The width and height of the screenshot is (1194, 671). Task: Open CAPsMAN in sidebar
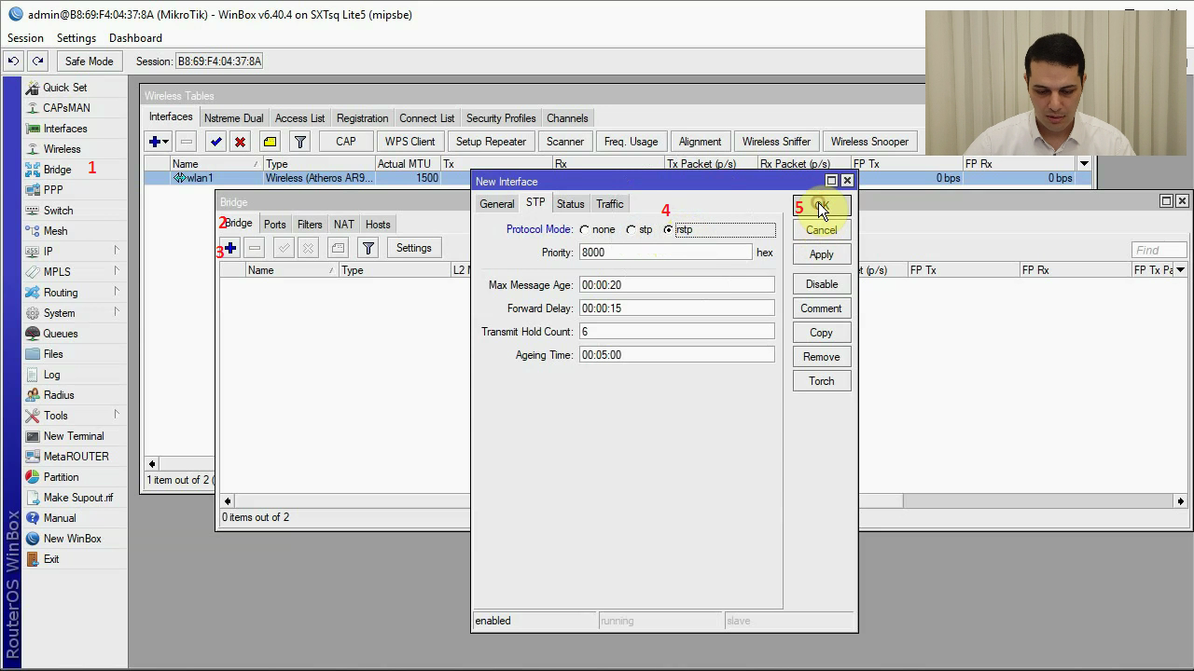pos(66,108)
